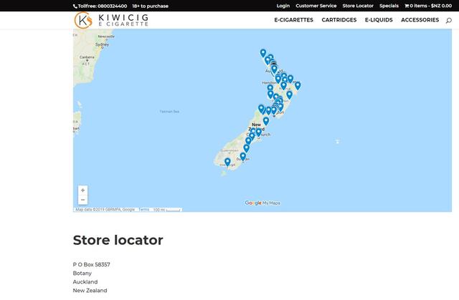The width and height of the screenshot is (459, 300).
Task: Click the Hamilton label on the map
Action: pyautogui.click(x=268, y=83)
